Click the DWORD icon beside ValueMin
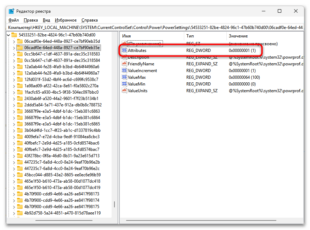This screenshot has width=310, height=230. (x=124, y=84)
